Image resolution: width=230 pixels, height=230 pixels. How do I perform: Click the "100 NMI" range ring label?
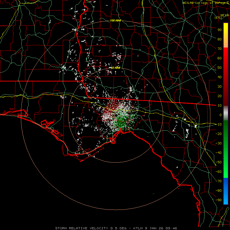[116, 20]
